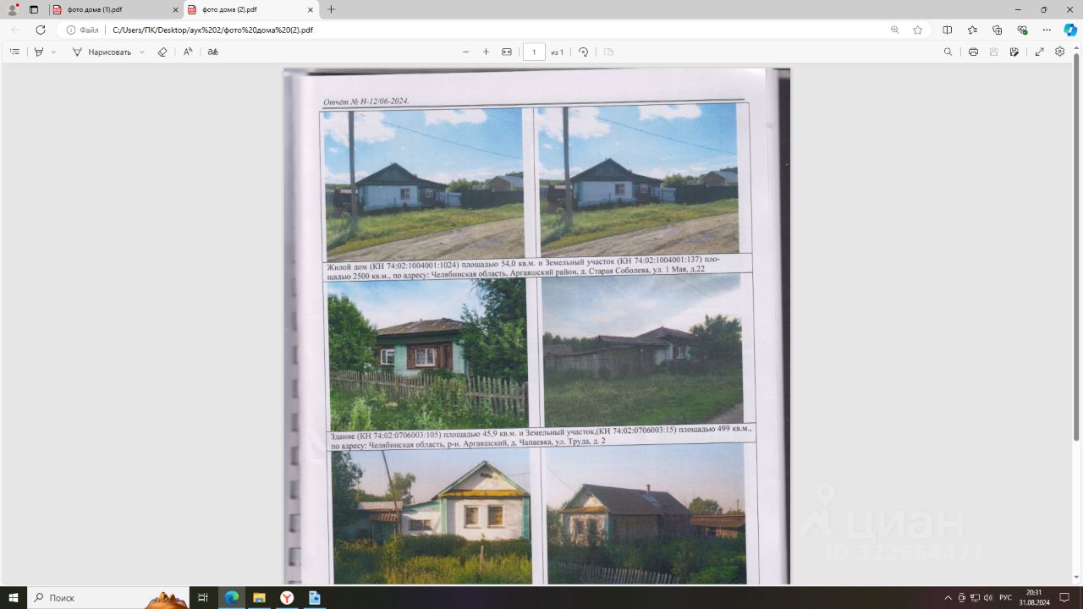Screen dimensions: 1083x609
Task: Open the browser Settings and more menu
Action: click(x=1047, y=30)
